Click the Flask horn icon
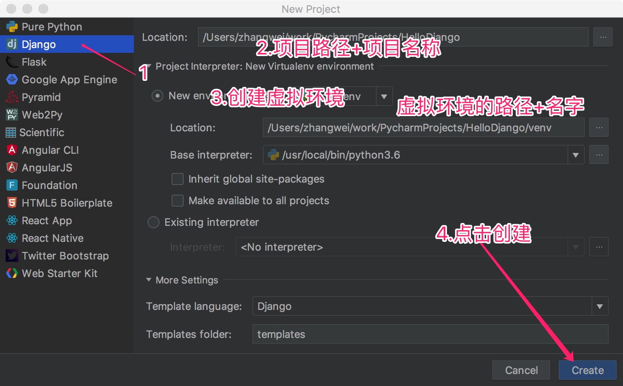 pyautogui.click(x=12, y=62)
